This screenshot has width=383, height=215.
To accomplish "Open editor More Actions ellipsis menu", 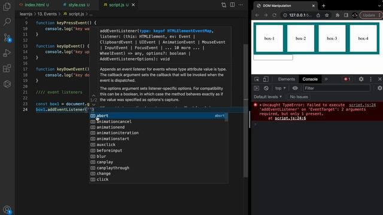I will pos(241,5).
